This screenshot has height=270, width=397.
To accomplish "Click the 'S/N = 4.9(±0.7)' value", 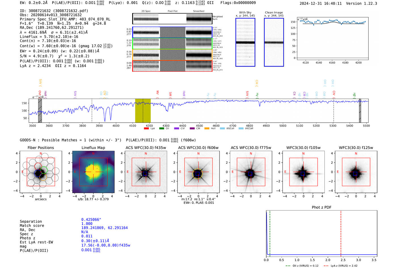I will pos(37,56).
